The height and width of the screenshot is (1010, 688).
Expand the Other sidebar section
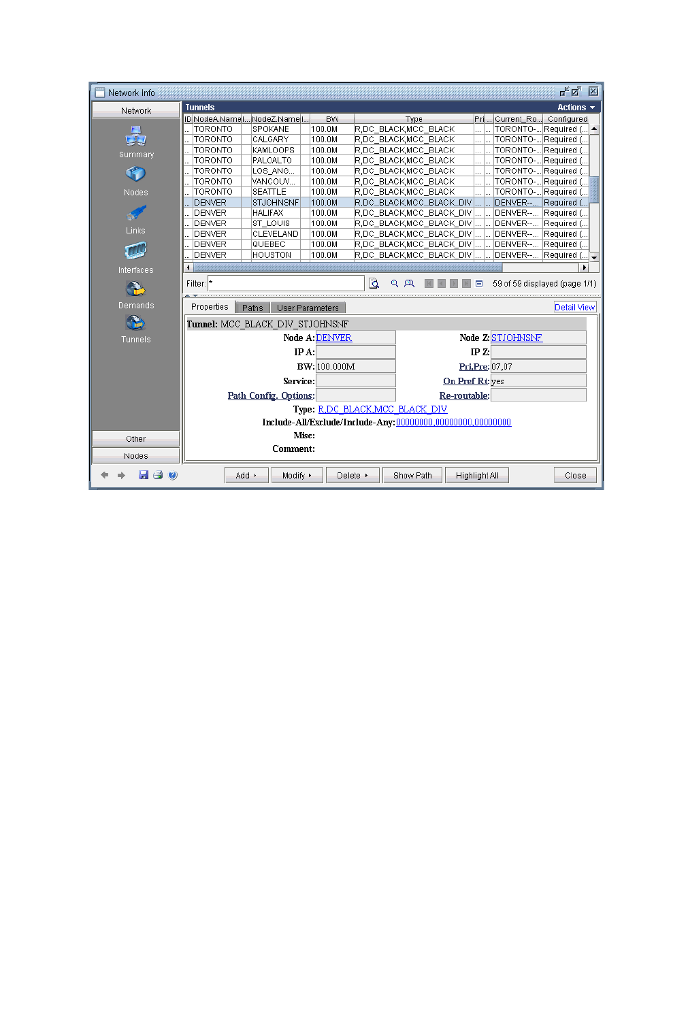(136, 438)
